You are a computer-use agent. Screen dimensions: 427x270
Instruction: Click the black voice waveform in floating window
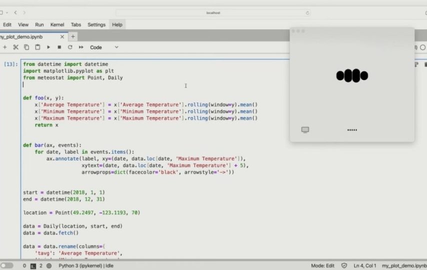tap(352, 76)
